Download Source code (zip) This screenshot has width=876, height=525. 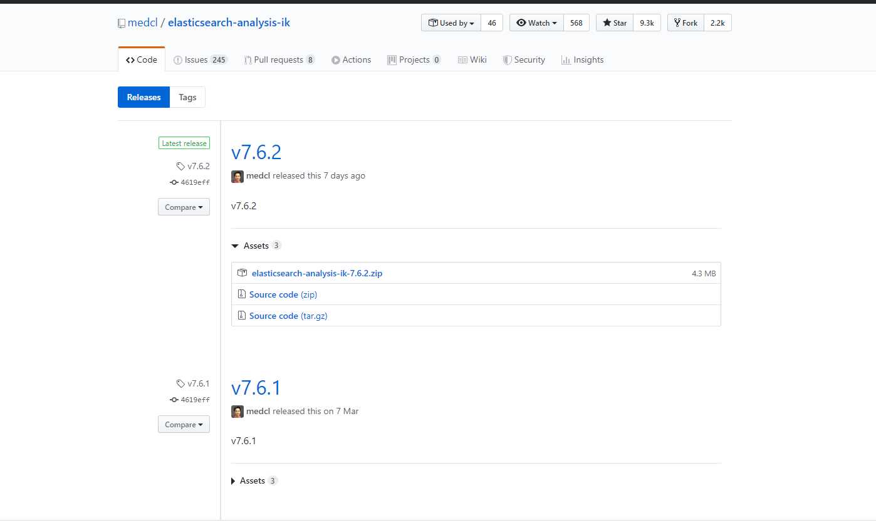click(283, 294)
